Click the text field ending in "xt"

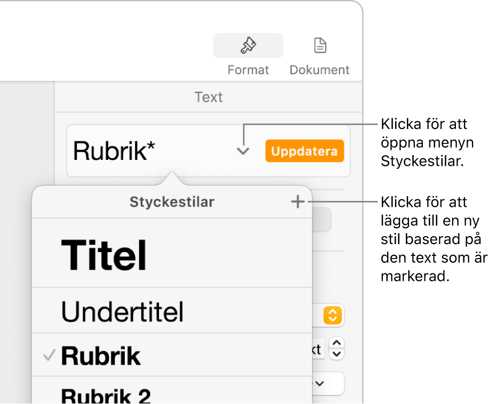[x=317, y=349]
